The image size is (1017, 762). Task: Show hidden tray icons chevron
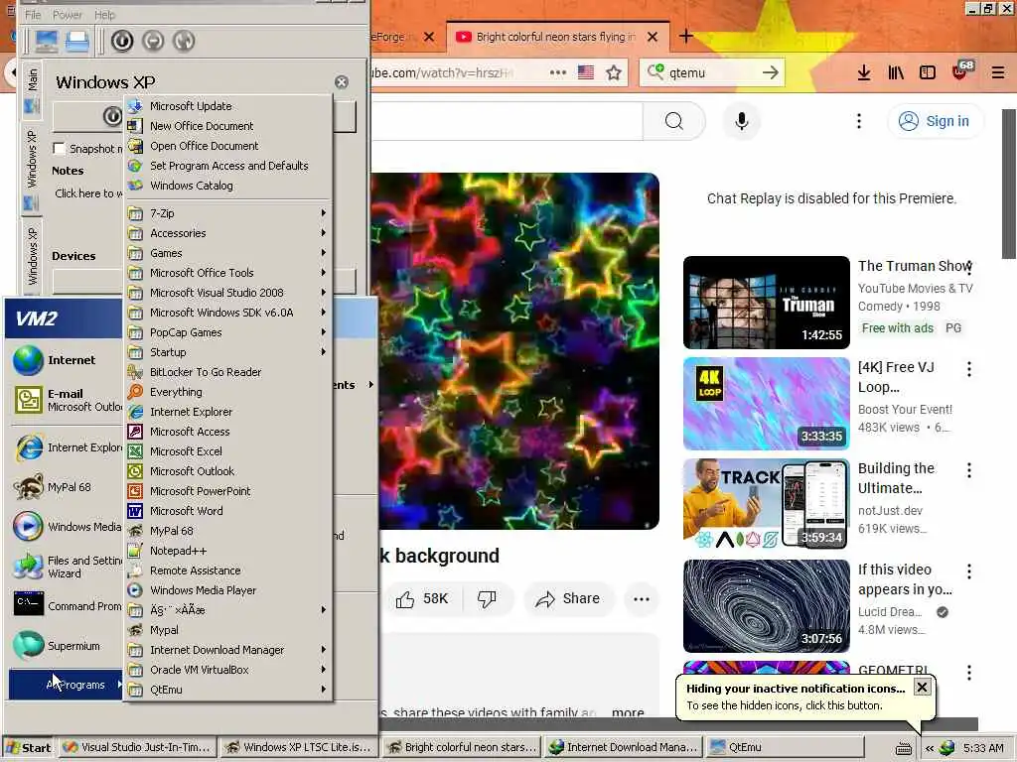tap(929, 748)
